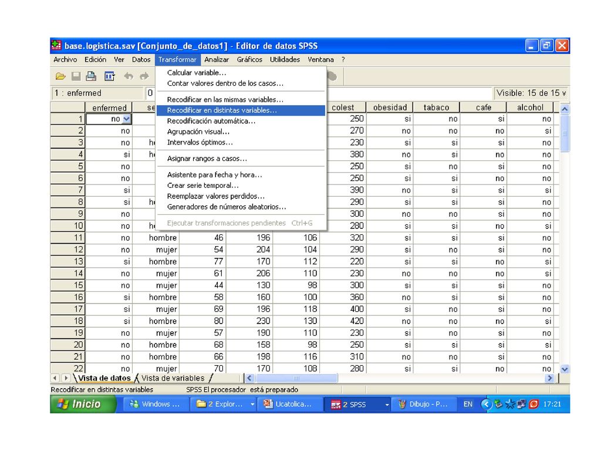Click the horizontal scrollbar right arrow
The height and width of the screenshot is (451, 601).
coord(549,378)
